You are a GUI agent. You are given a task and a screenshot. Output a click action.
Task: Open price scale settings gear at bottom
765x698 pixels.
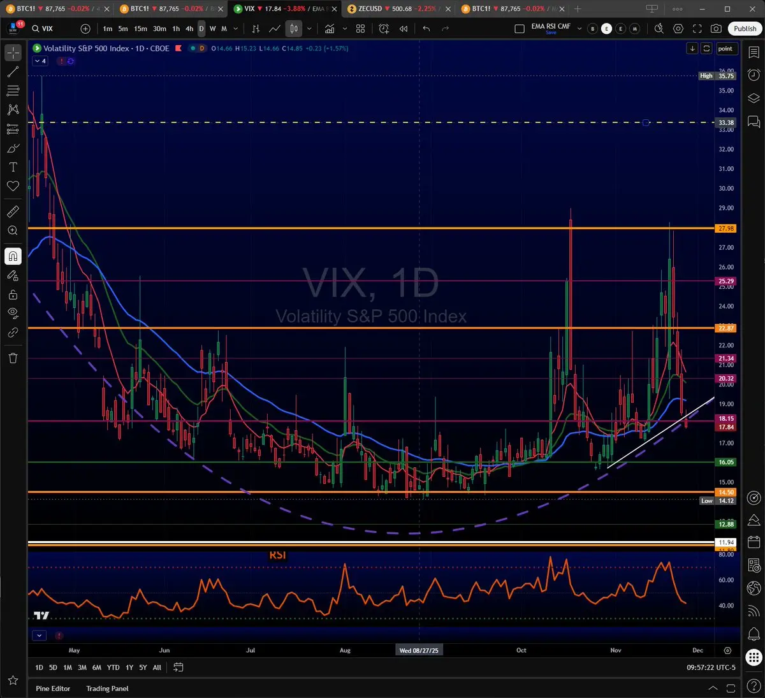pos(727,651)
